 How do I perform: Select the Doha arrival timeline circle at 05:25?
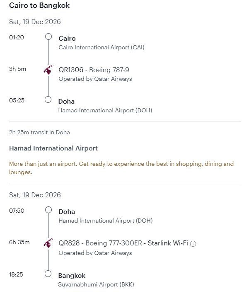[48, 99]
